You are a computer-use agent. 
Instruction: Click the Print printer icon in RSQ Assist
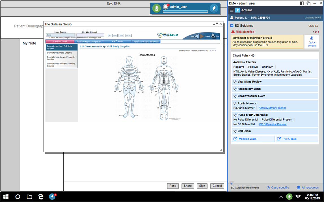[213, 36]
